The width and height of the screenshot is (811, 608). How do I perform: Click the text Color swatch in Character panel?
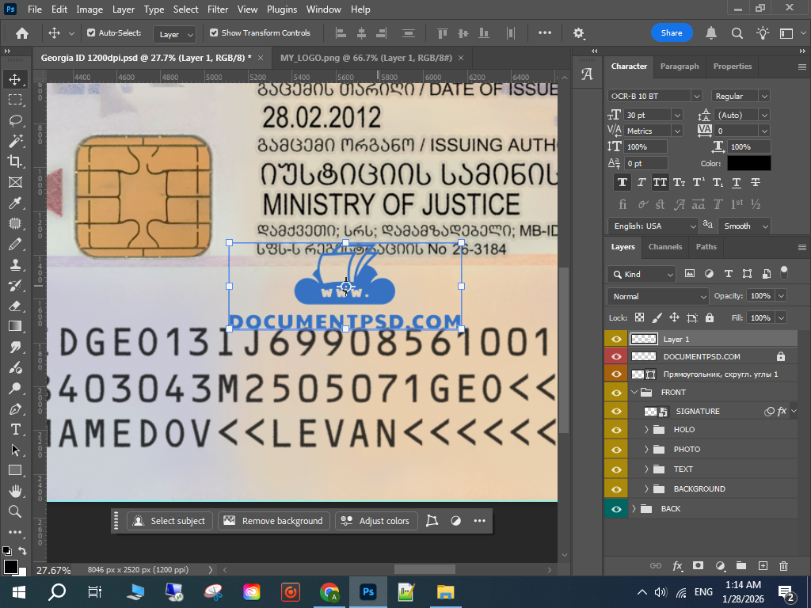(x=748, y=163)
